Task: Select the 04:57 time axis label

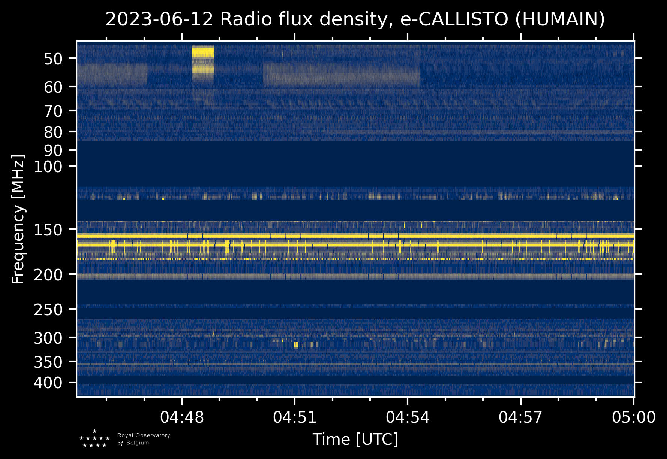Action: pos(520,417)
